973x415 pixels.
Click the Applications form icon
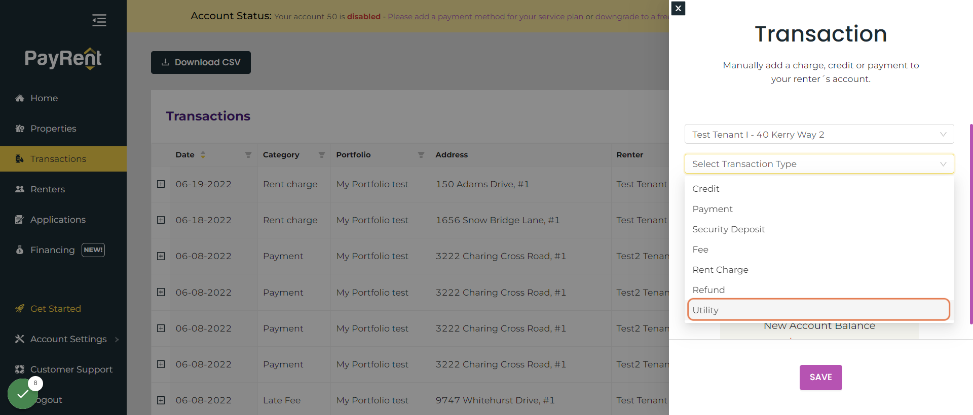click(20, 220)
